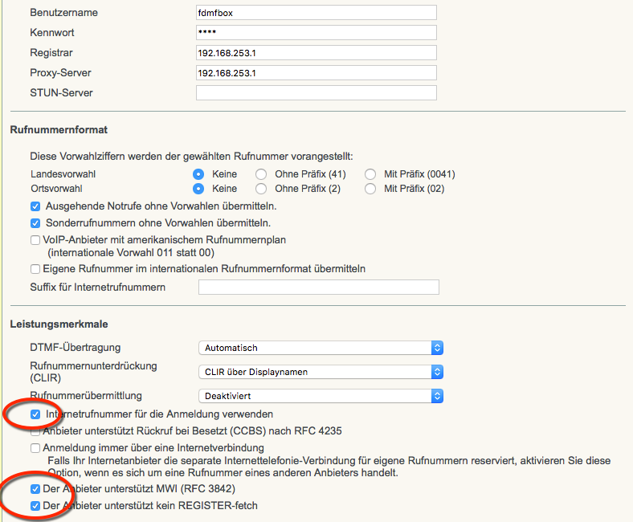Expand the Rufnummernübermittlung dropdown
The height and width of the screenshot is (522, 633).
pyautogui.click(x=321, y=396)
